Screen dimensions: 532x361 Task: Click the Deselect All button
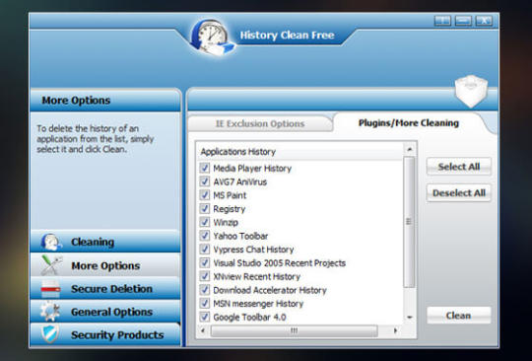459,193
